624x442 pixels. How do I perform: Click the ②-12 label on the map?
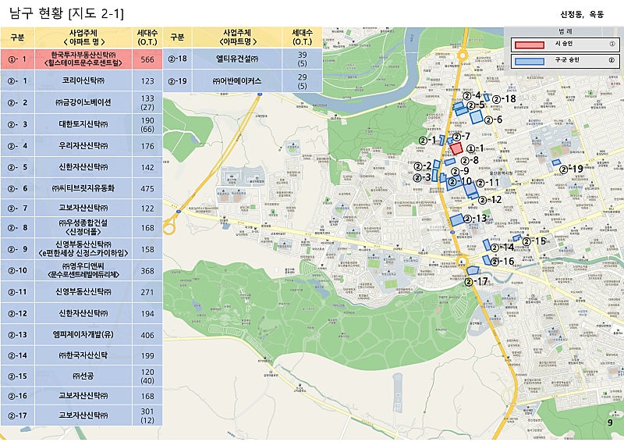(490, 200)
